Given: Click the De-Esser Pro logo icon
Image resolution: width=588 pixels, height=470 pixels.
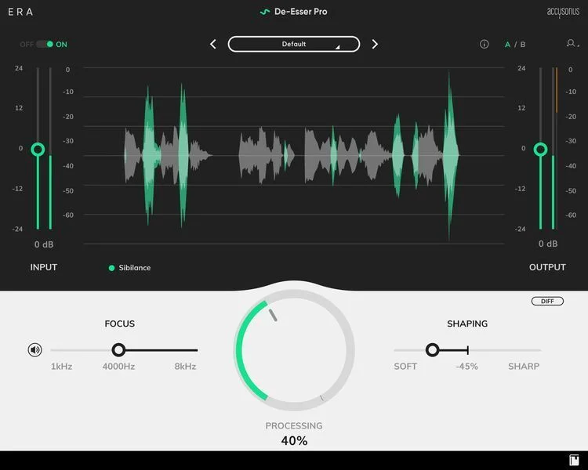Looking at the screenshot, I should 265,12.
